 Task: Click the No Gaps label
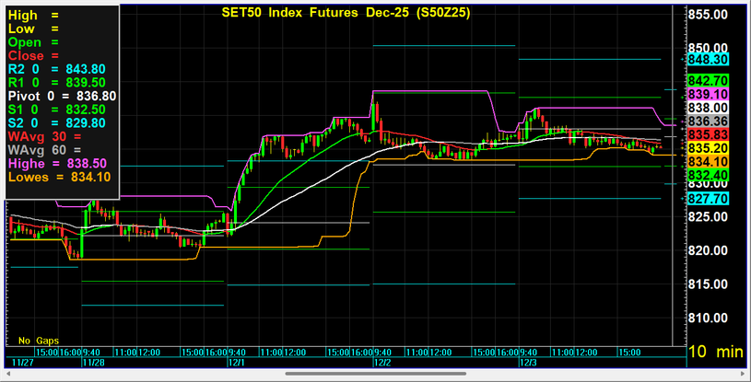[38, 341]
